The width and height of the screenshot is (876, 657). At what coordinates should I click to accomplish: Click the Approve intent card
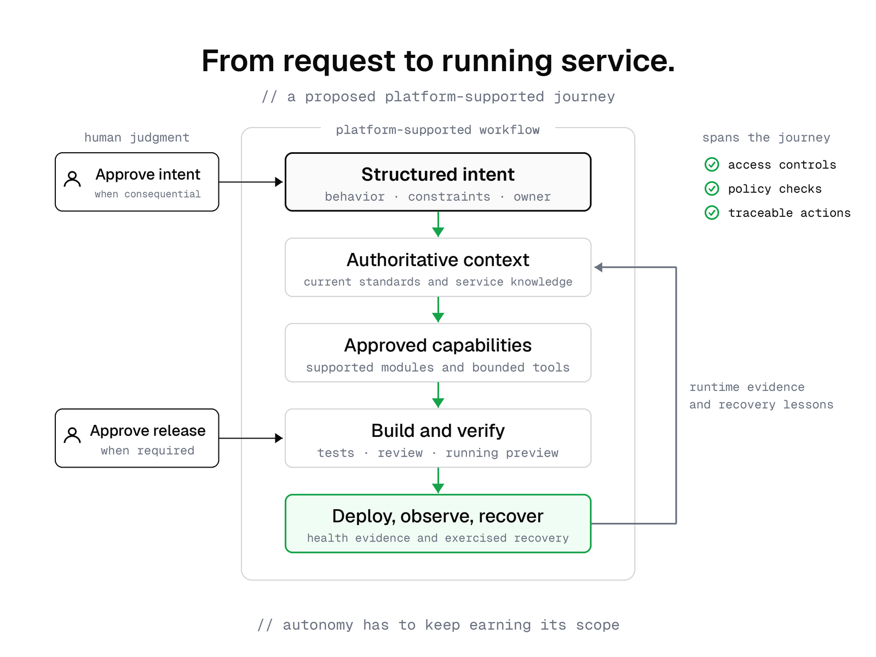click(137, 182)
